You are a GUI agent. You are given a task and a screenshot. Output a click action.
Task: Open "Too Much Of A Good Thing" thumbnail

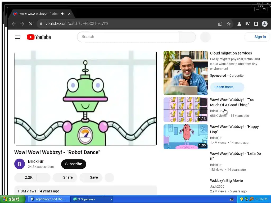point(186,110)
